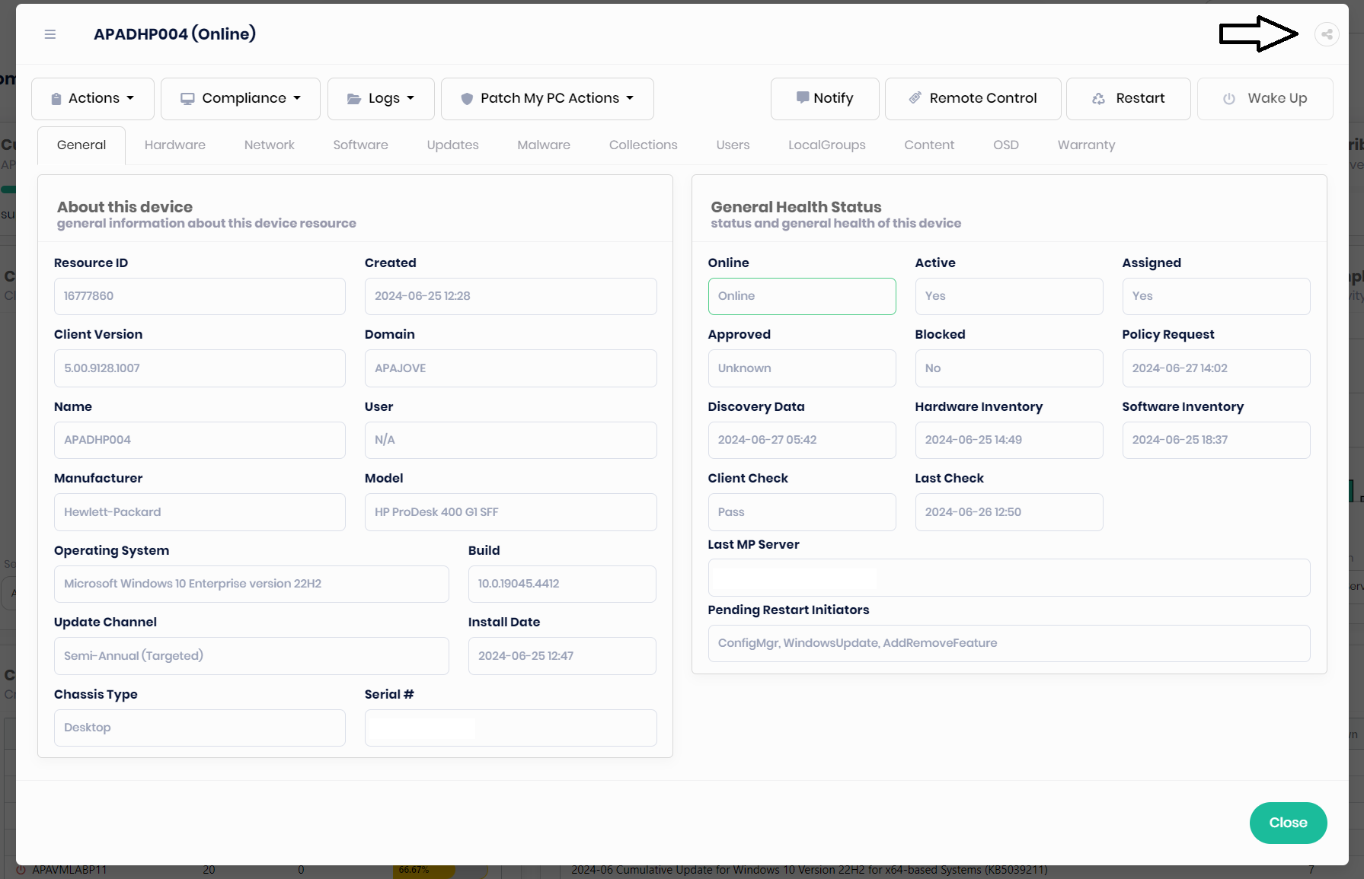Click the Online status field

coord(801,296)
